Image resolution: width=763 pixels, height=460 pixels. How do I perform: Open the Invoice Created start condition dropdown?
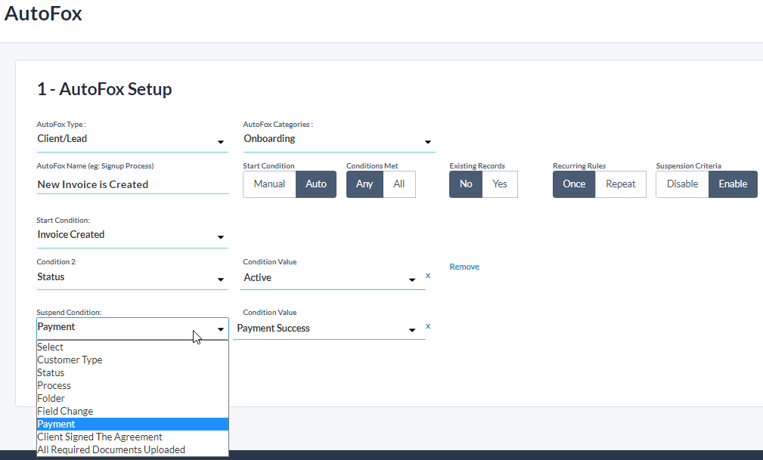pyautogui.click(x=132, y=236)
